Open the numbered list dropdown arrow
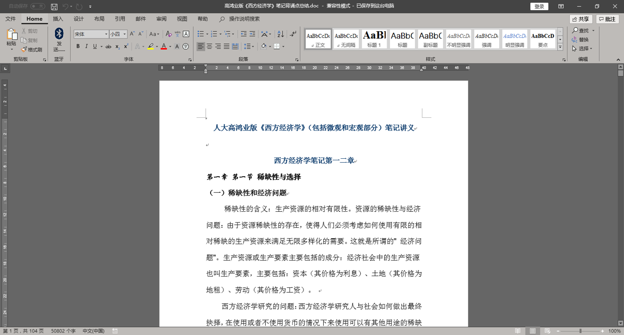 click(219, 34)
